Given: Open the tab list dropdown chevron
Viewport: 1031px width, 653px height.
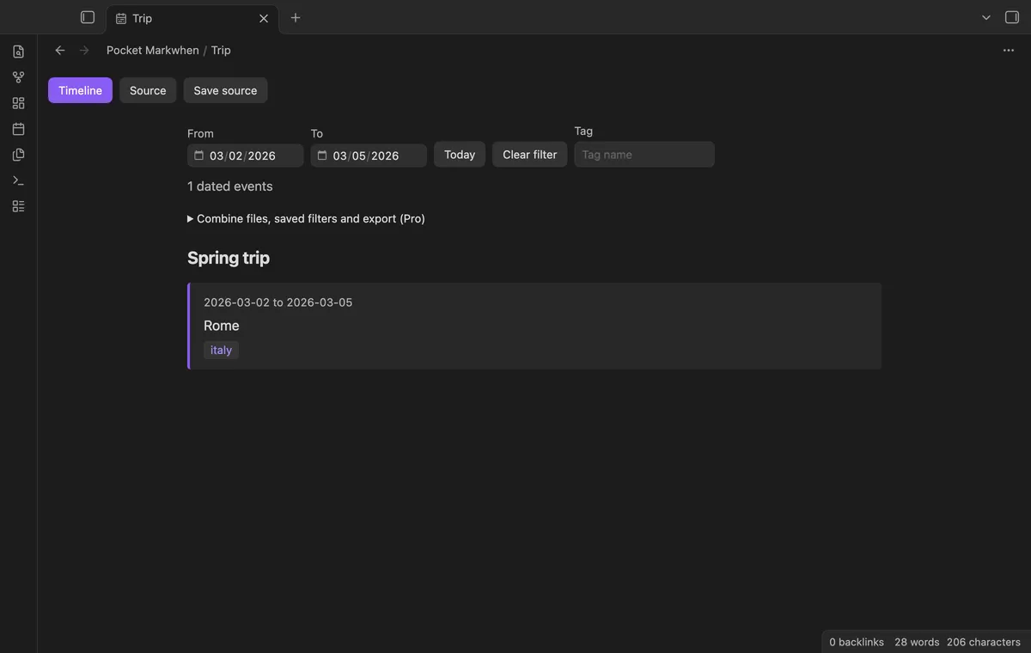Looking at the screenshot, I should click(x=986, y=17).
